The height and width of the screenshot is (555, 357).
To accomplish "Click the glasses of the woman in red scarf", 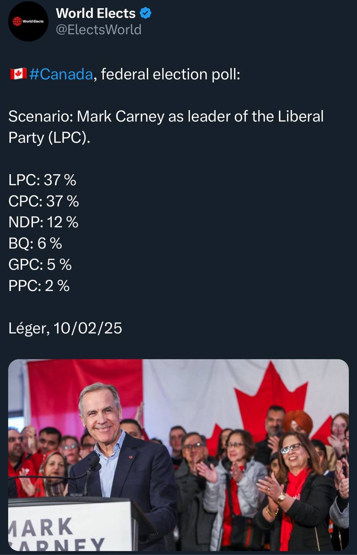I will tap(290, 449).
